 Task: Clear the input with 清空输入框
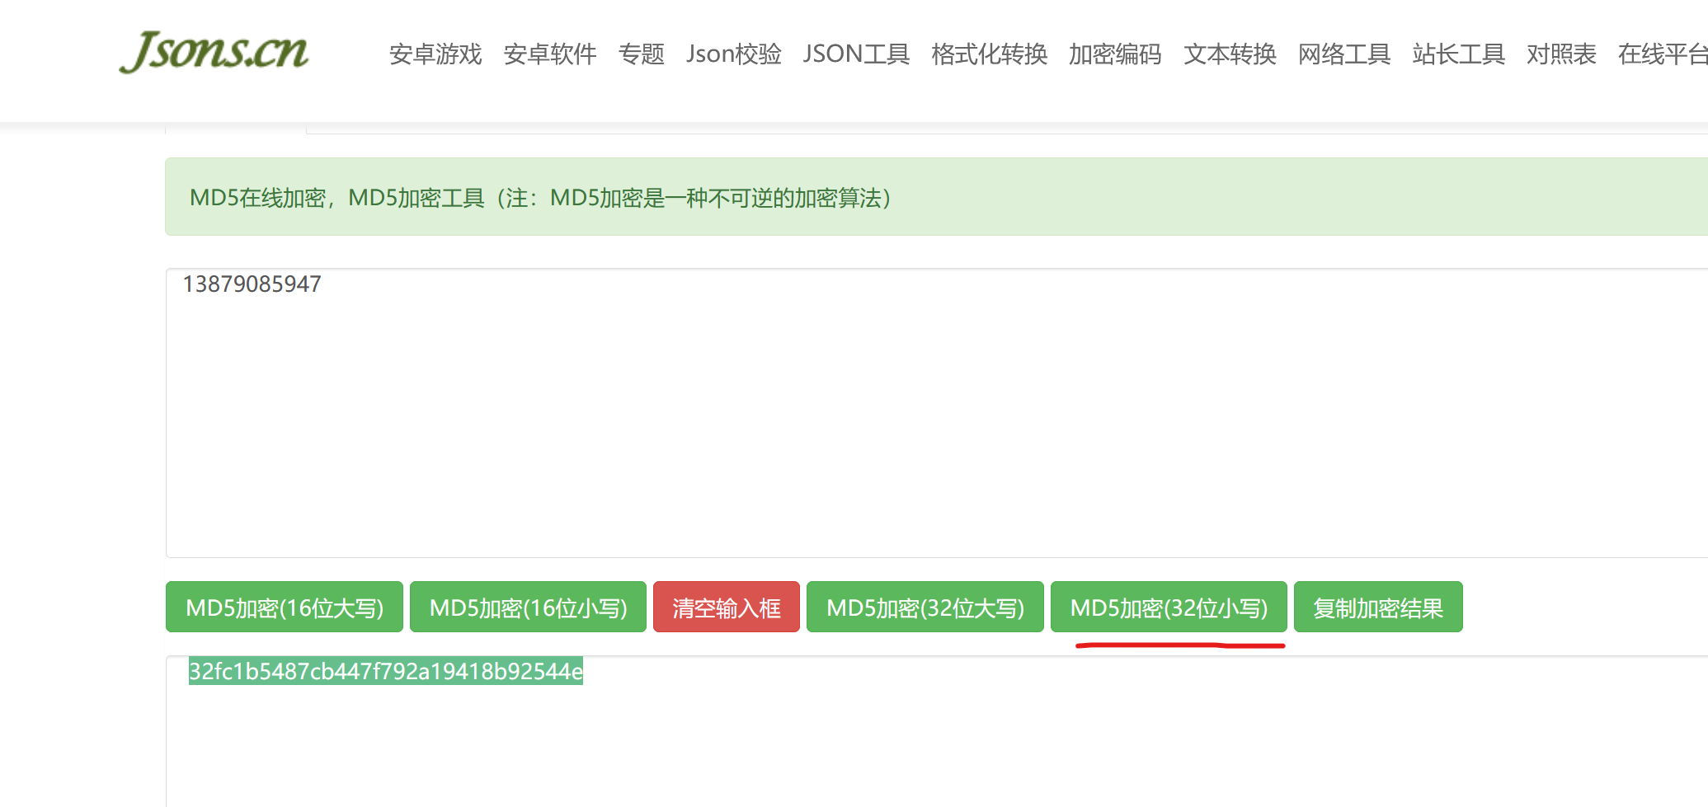pos(727,607)
